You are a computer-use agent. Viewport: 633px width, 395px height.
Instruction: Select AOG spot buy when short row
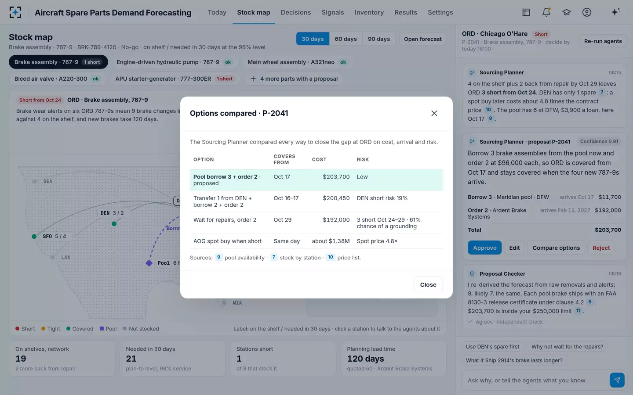316,241
